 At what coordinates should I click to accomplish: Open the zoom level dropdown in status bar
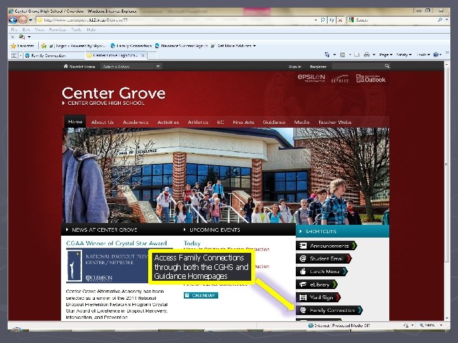(x=441, y=325)
